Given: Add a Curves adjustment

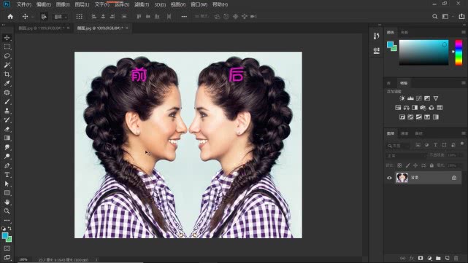Looking at the screenshot, I should [419, 98].
